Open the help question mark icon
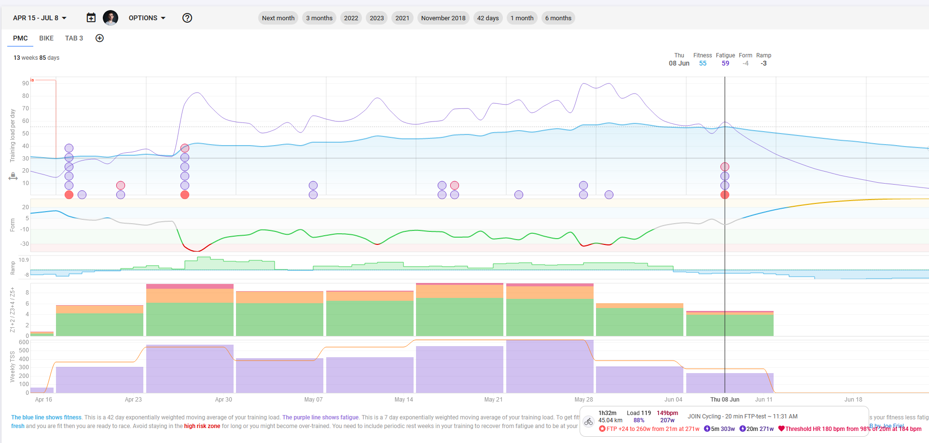The width and height of the screenshot is (929, 443). tap(187, 18)
